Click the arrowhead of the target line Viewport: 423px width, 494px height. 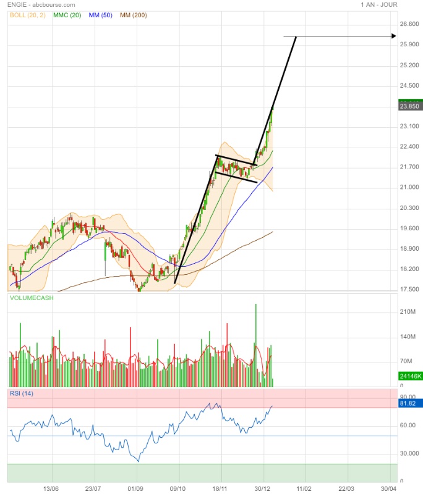click(394, 36)
